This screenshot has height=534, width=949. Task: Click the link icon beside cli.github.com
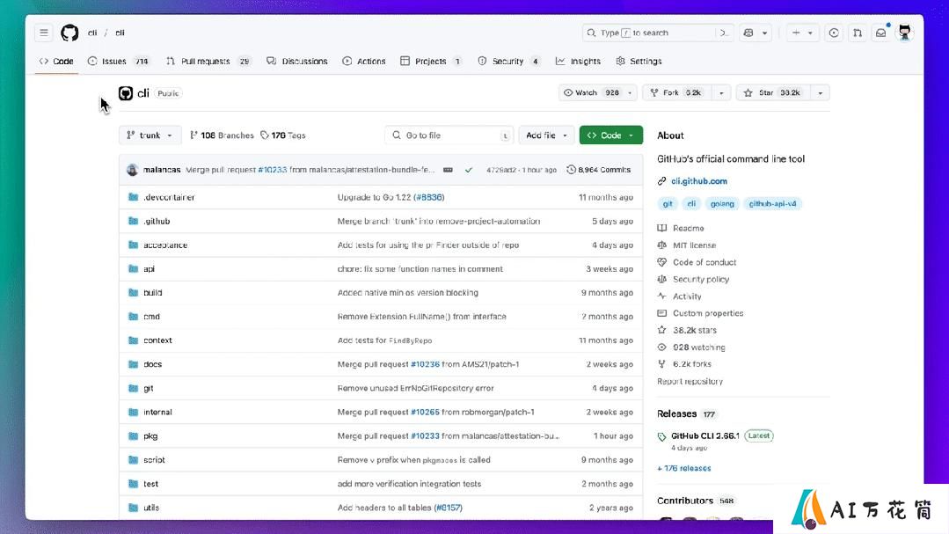point(662,181)
